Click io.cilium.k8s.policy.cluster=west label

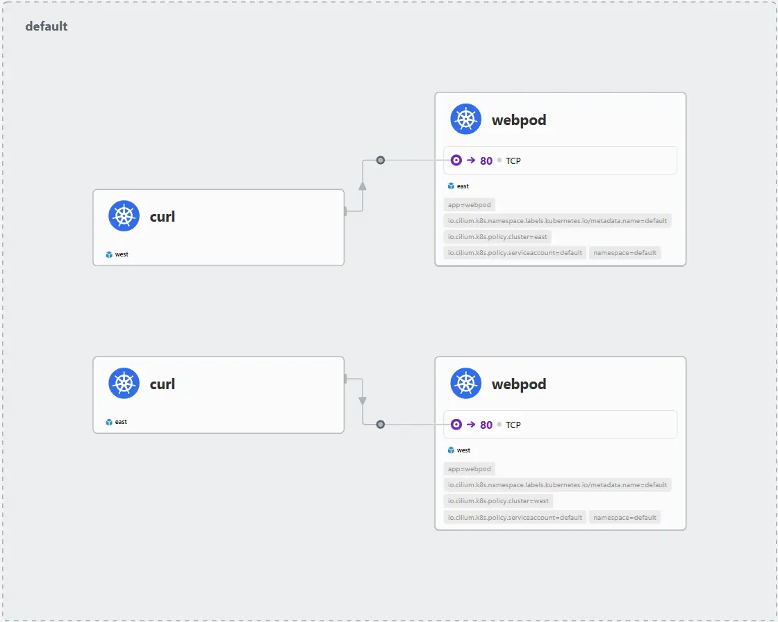pyautogui.click(x=498, y=501)
